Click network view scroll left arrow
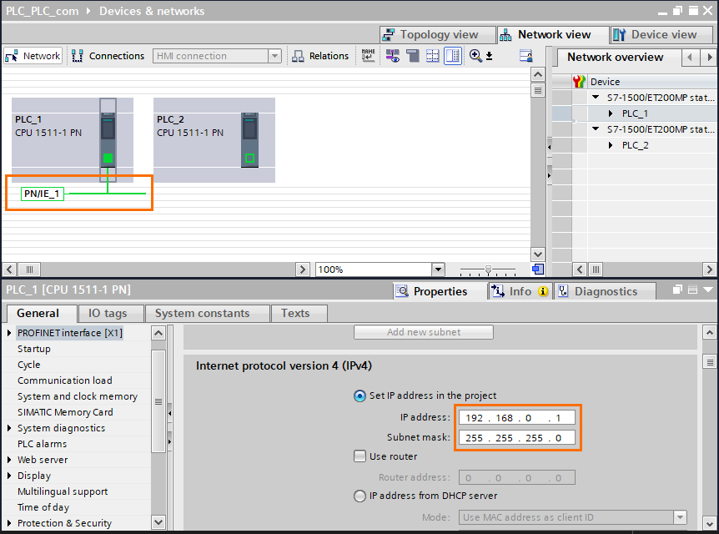The width and height of the screenshot is (719, 534). (10, 270)
